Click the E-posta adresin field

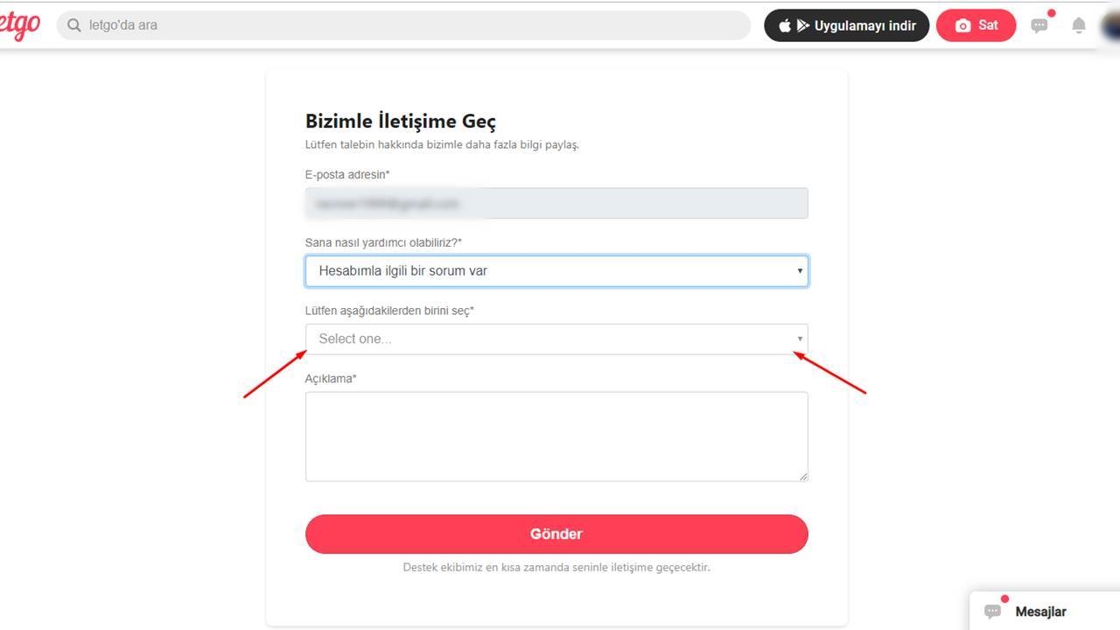[x=556, y=203]
